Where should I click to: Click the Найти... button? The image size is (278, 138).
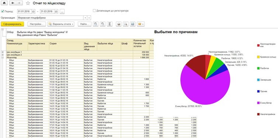pos(84,24)
